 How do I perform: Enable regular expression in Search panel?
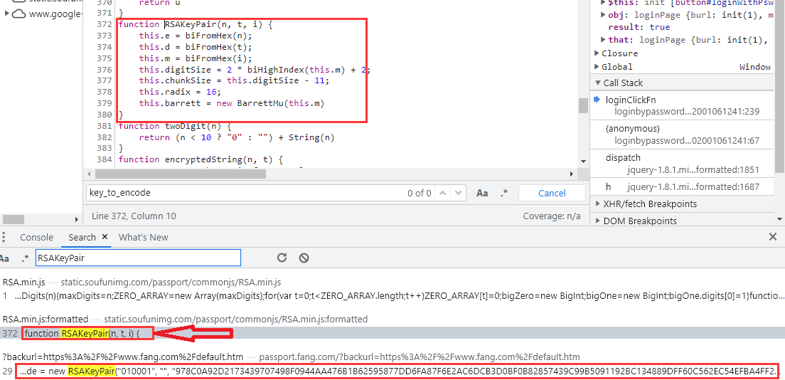[x=26, y=258]
